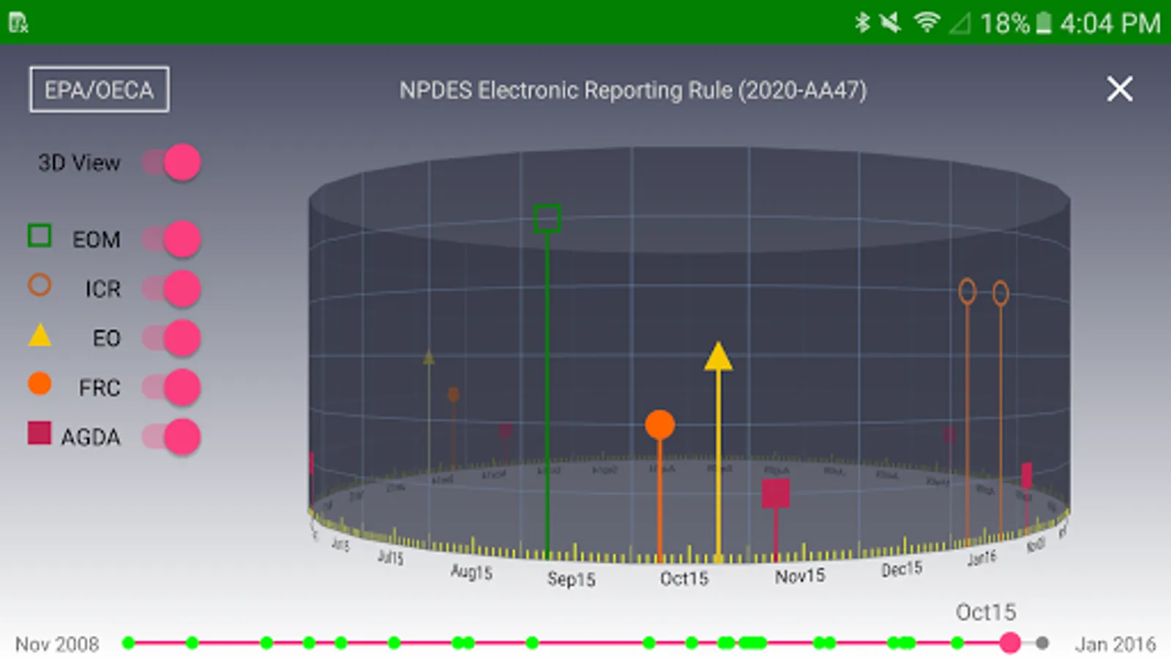This screenshot has width=1171, height=659.
Task: Tap the Wi-Fi status icon
Action: pos(927,23)
